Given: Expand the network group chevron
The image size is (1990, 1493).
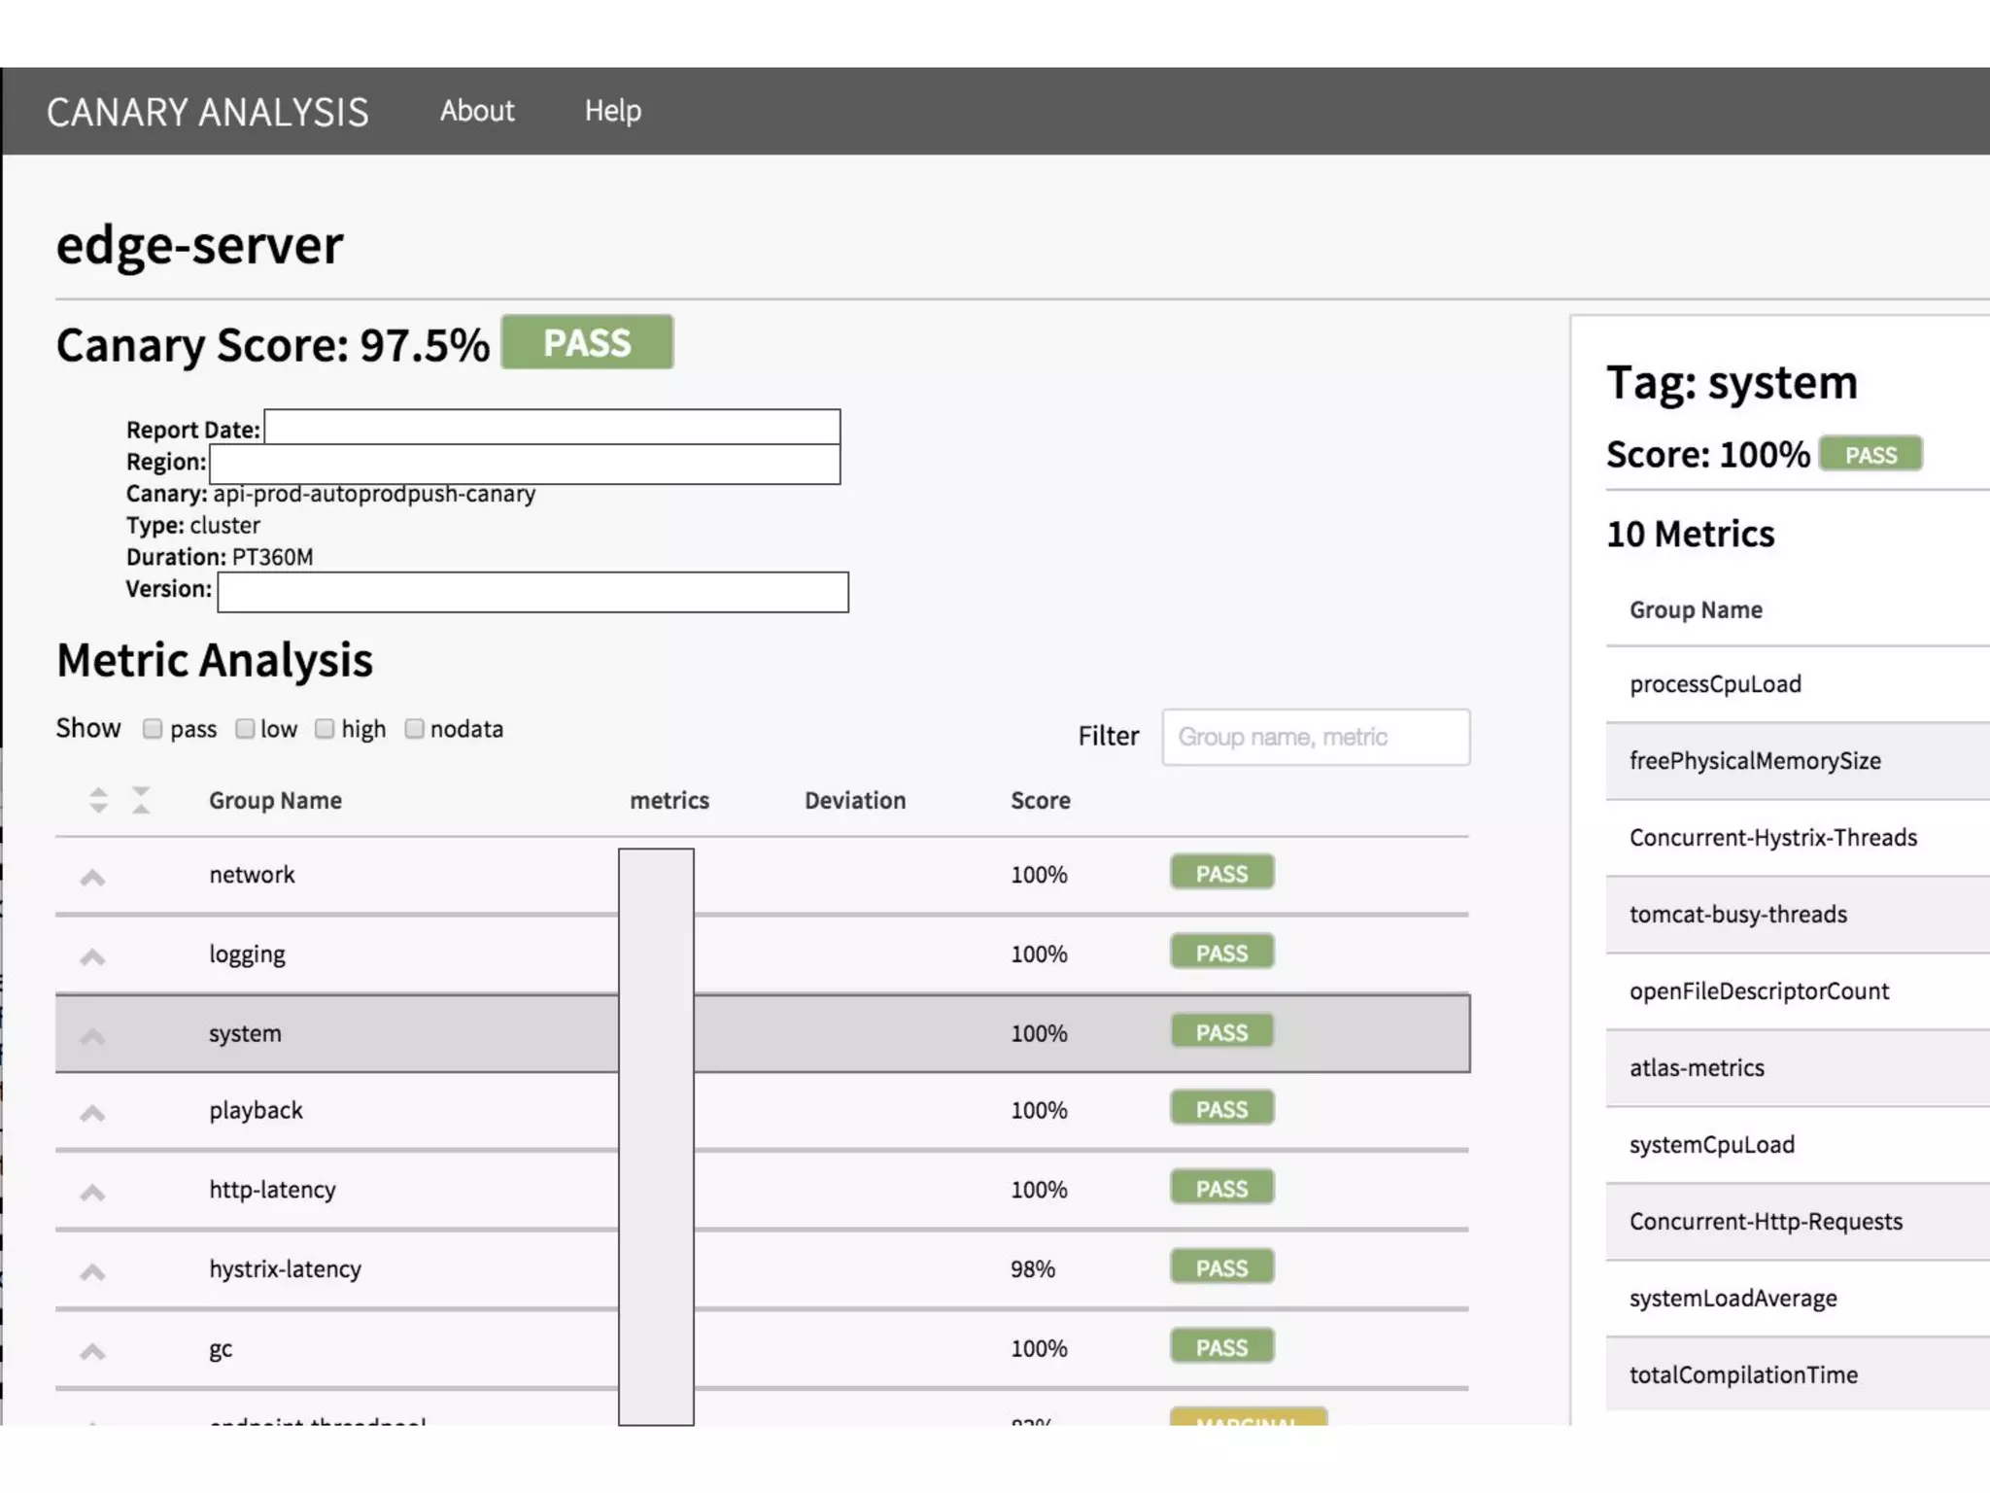Looking at the screenshot, I should pyautogui.click(x=92, y=878).
